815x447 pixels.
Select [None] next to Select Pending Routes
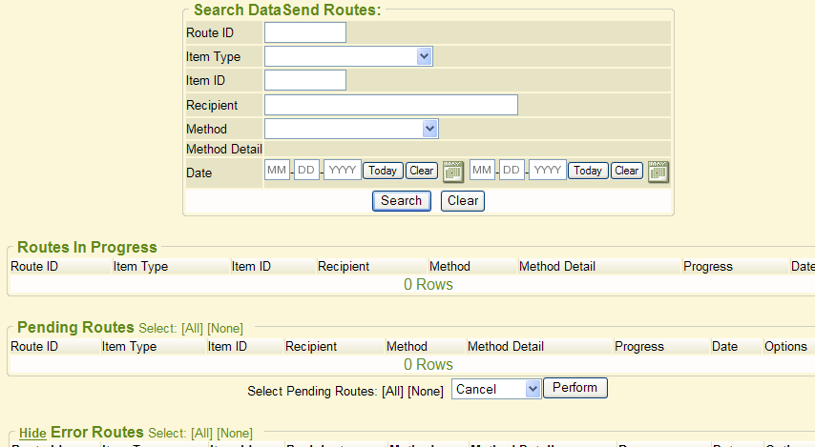[x=425, y=391]
